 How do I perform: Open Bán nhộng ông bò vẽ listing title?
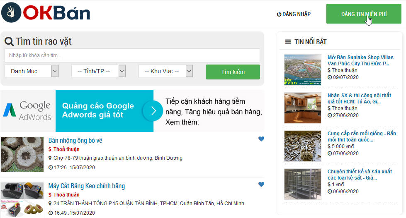[75, 140]
